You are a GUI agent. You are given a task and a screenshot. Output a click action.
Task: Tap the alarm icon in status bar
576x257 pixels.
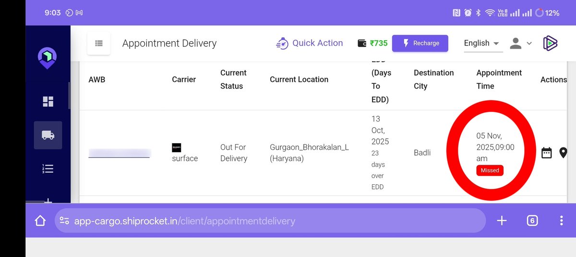[x=468, y=13]
